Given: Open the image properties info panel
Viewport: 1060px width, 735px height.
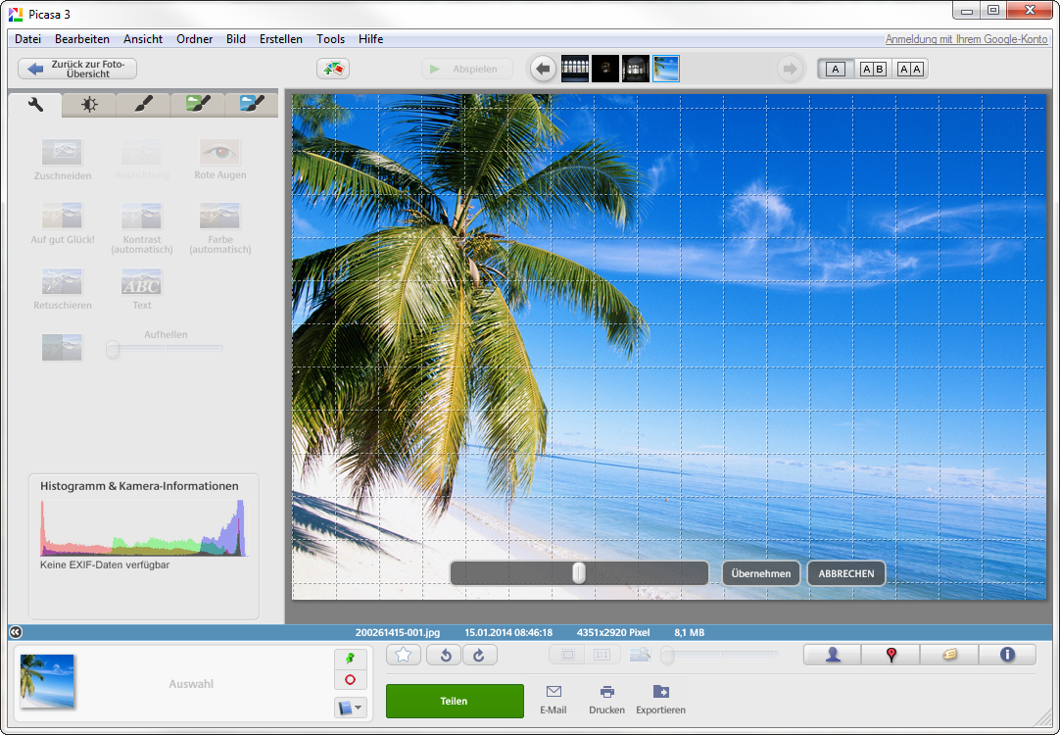Looking at the screenshot, I should 1006,655.
